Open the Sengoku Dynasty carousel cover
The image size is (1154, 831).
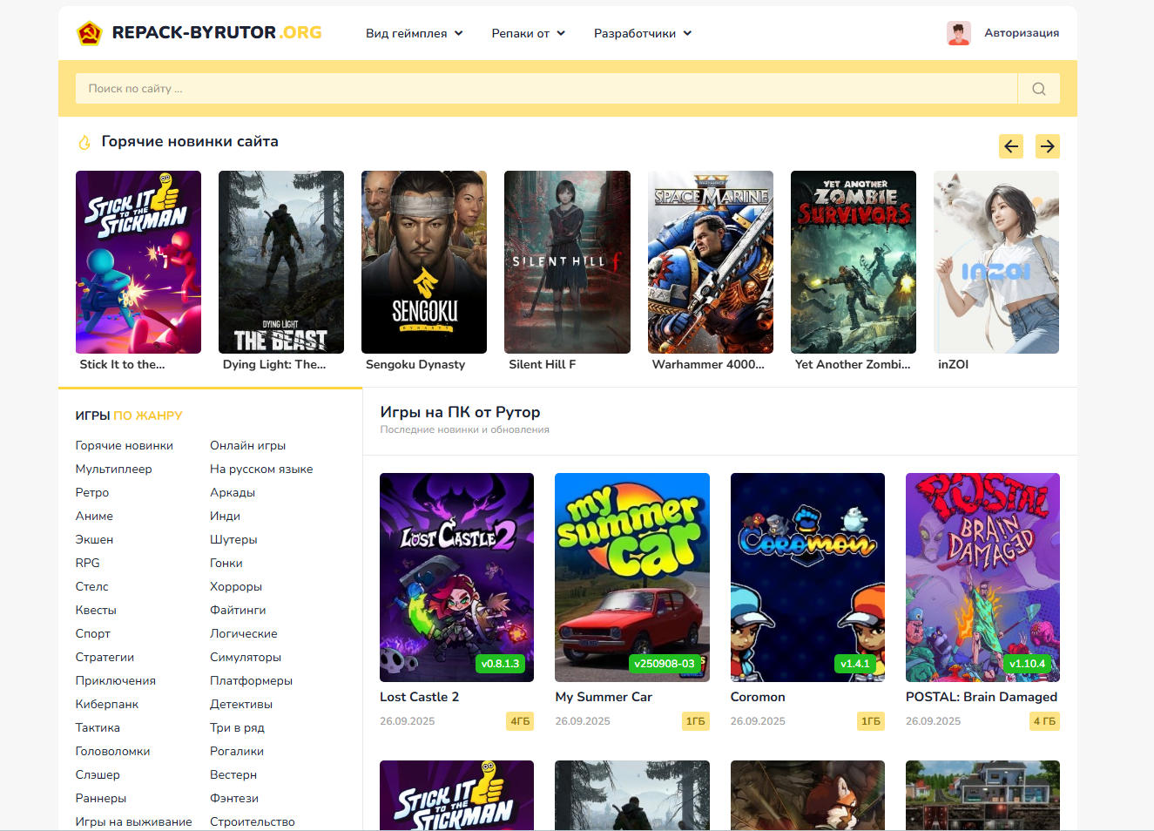(424, 262)
